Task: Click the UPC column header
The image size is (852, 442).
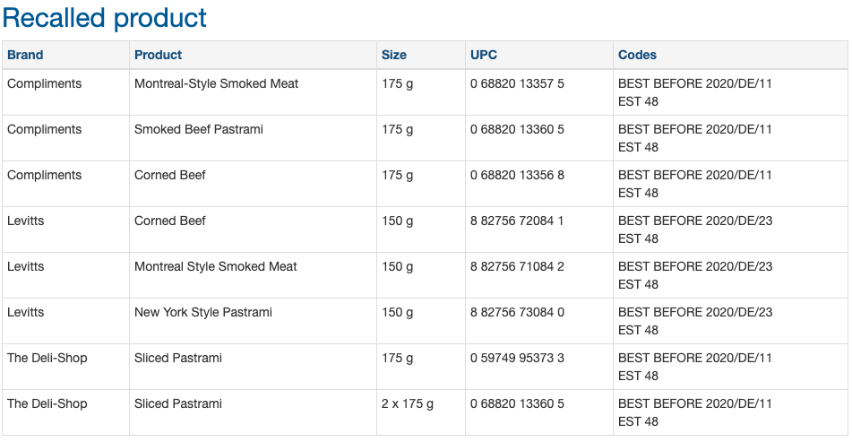Action: [484, 55]
